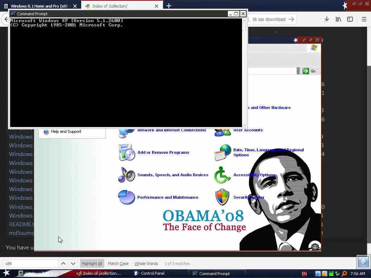The image size is (371, 278).
Task: Toggle Whole Words in find bar
Action: tap(146, 264)
